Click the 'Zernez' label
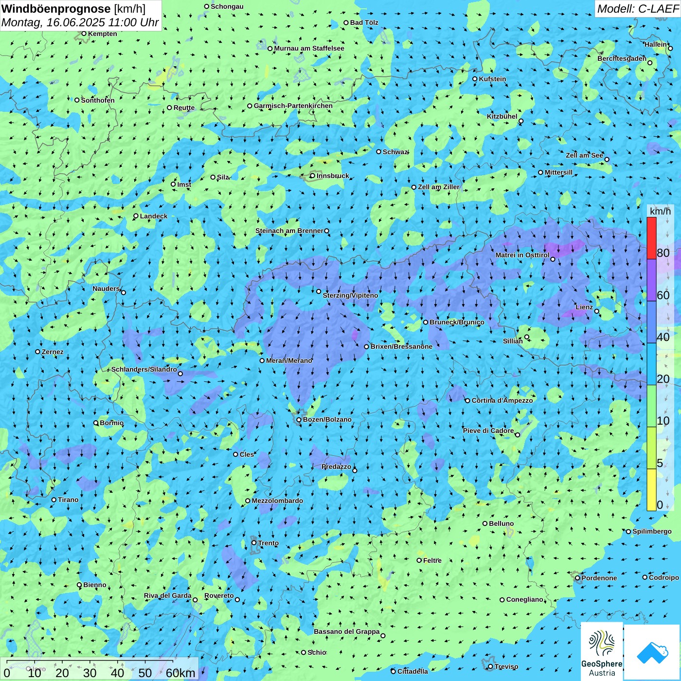Screen dimensions: 681x681 (53, 352)
